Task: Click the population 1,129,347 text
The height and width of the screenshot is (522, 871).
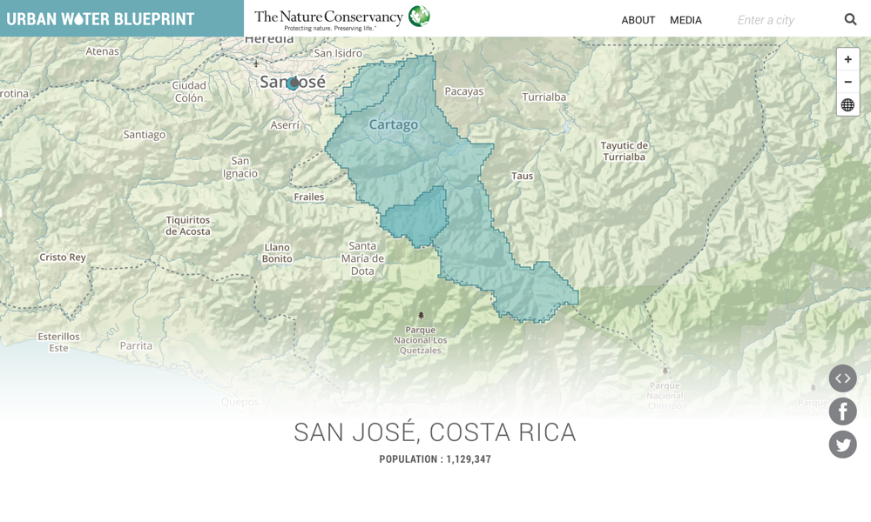Action: point(435,459)
